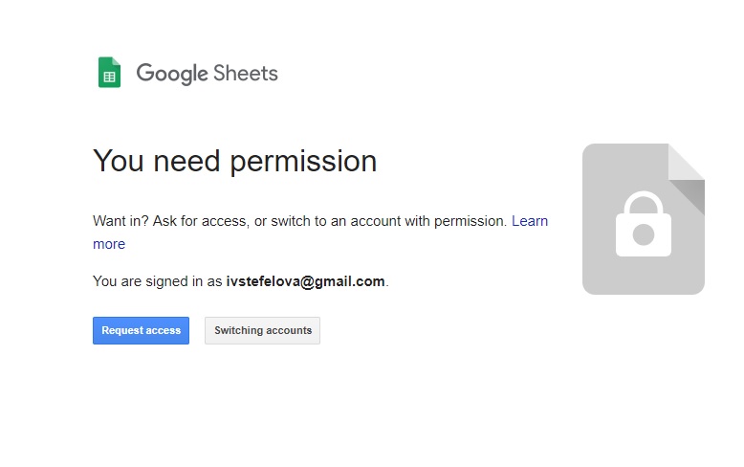Click the word 'permission' in the heading

(x=305, y=161)
